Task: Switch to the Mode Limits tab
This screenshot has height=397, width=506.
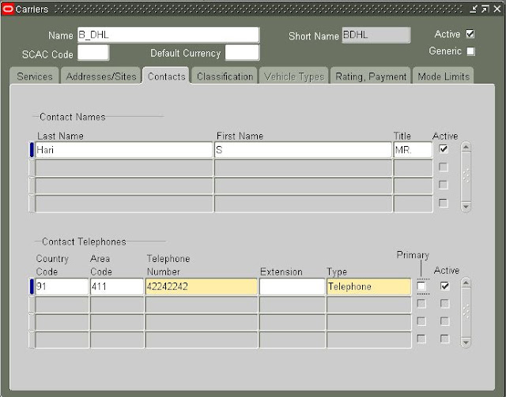Action: [x=443, y=76]
